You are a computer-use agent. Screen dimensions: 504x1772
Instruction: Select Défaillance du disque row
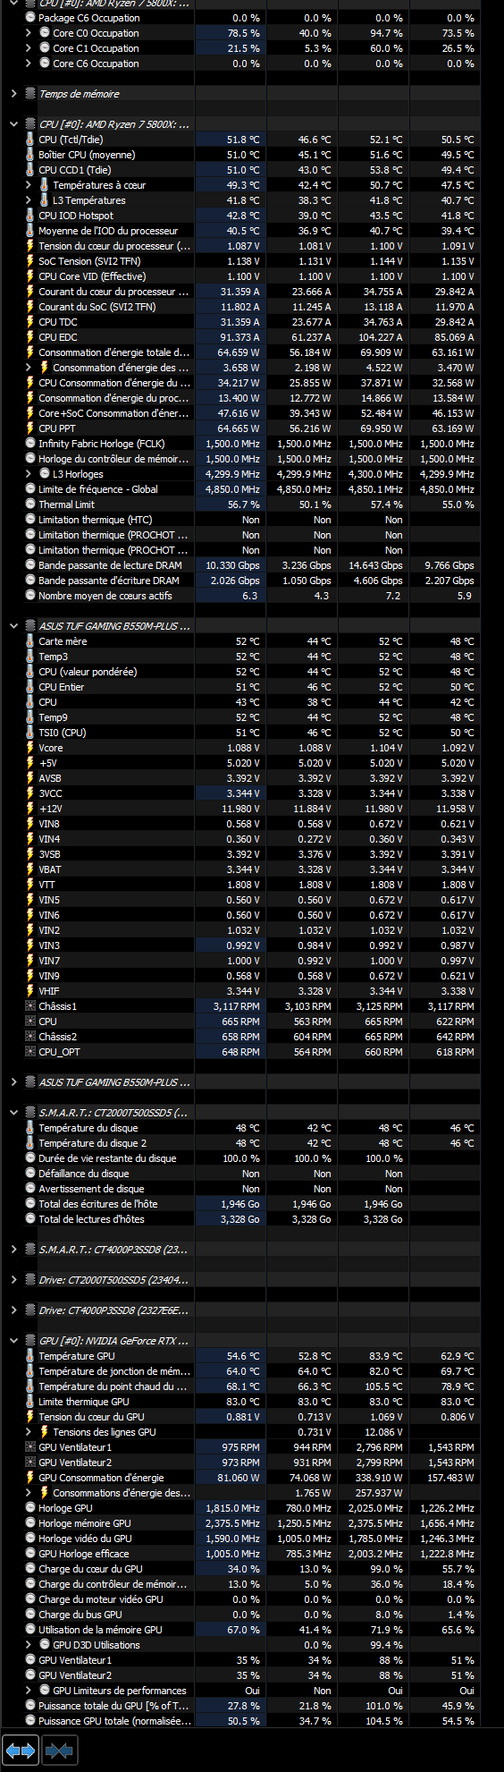pos(241,1174)
